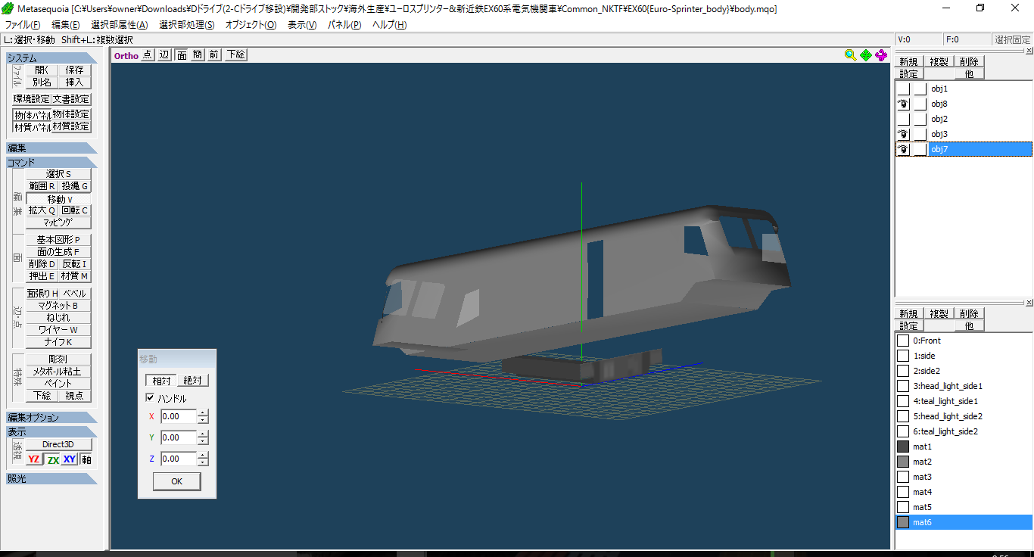The height and width of the screenshot is (557, 1034).
Task: Toggle 下絵 background image in viewport header
Action: [x=235, y=55]
